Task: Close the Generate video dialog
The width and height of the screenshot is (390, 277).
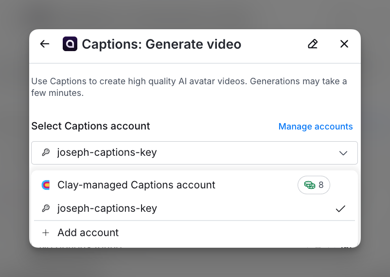Action: (344, 44)
